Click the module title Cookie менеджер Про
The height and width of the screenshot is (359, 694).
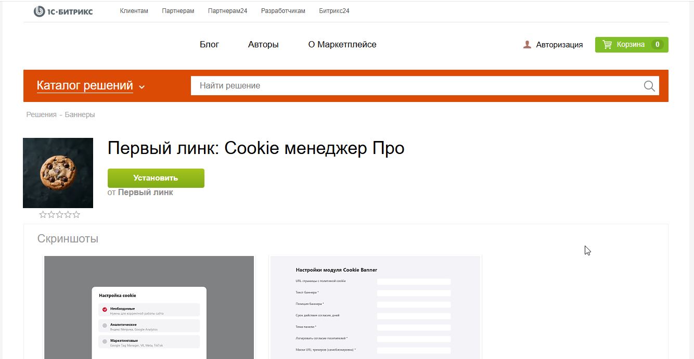coord(256,148)
